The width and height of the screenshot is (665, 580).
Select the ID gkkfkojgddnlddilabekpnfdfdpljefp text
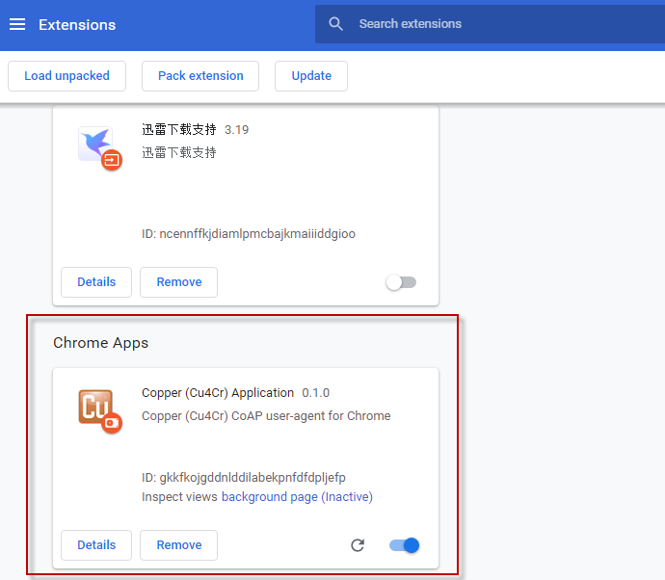pyautogui.click(x=244, y=478)
